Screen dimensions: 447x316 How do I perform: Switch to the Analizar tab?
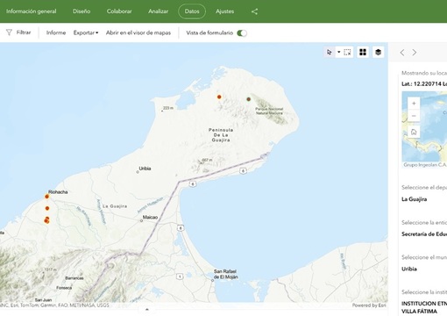click(158, 11)
